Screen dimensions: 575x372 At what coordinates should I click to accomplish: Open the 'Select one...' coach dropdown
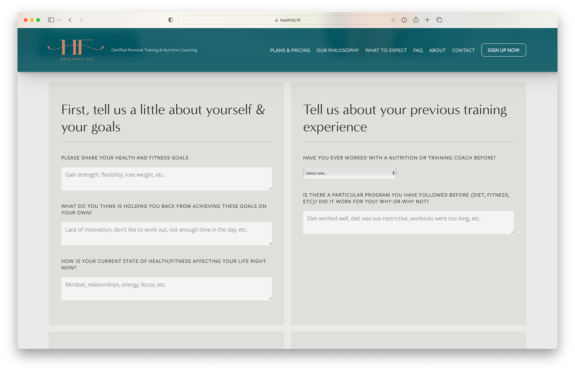(x=350, y=173)
